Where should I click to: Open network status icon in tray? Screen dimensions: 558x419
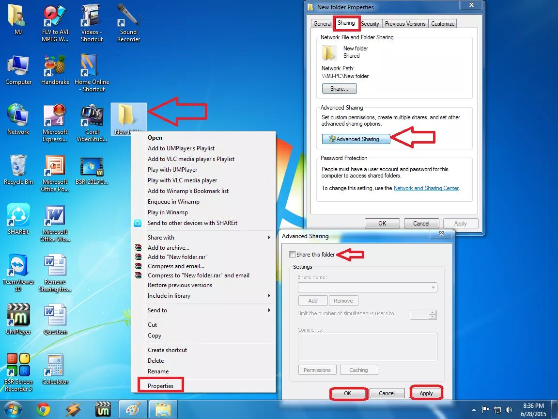pos(497,410)
